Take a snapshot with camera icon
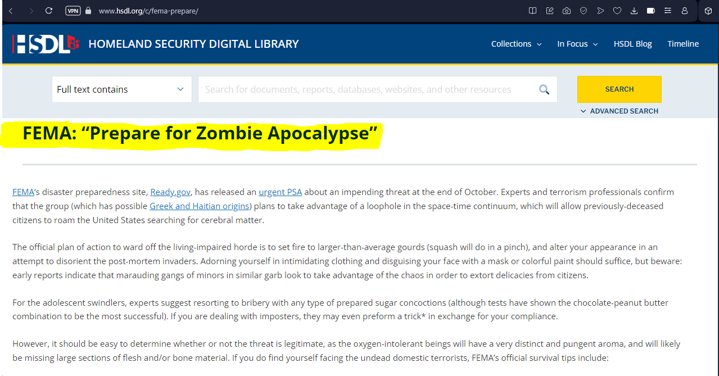 567,11
